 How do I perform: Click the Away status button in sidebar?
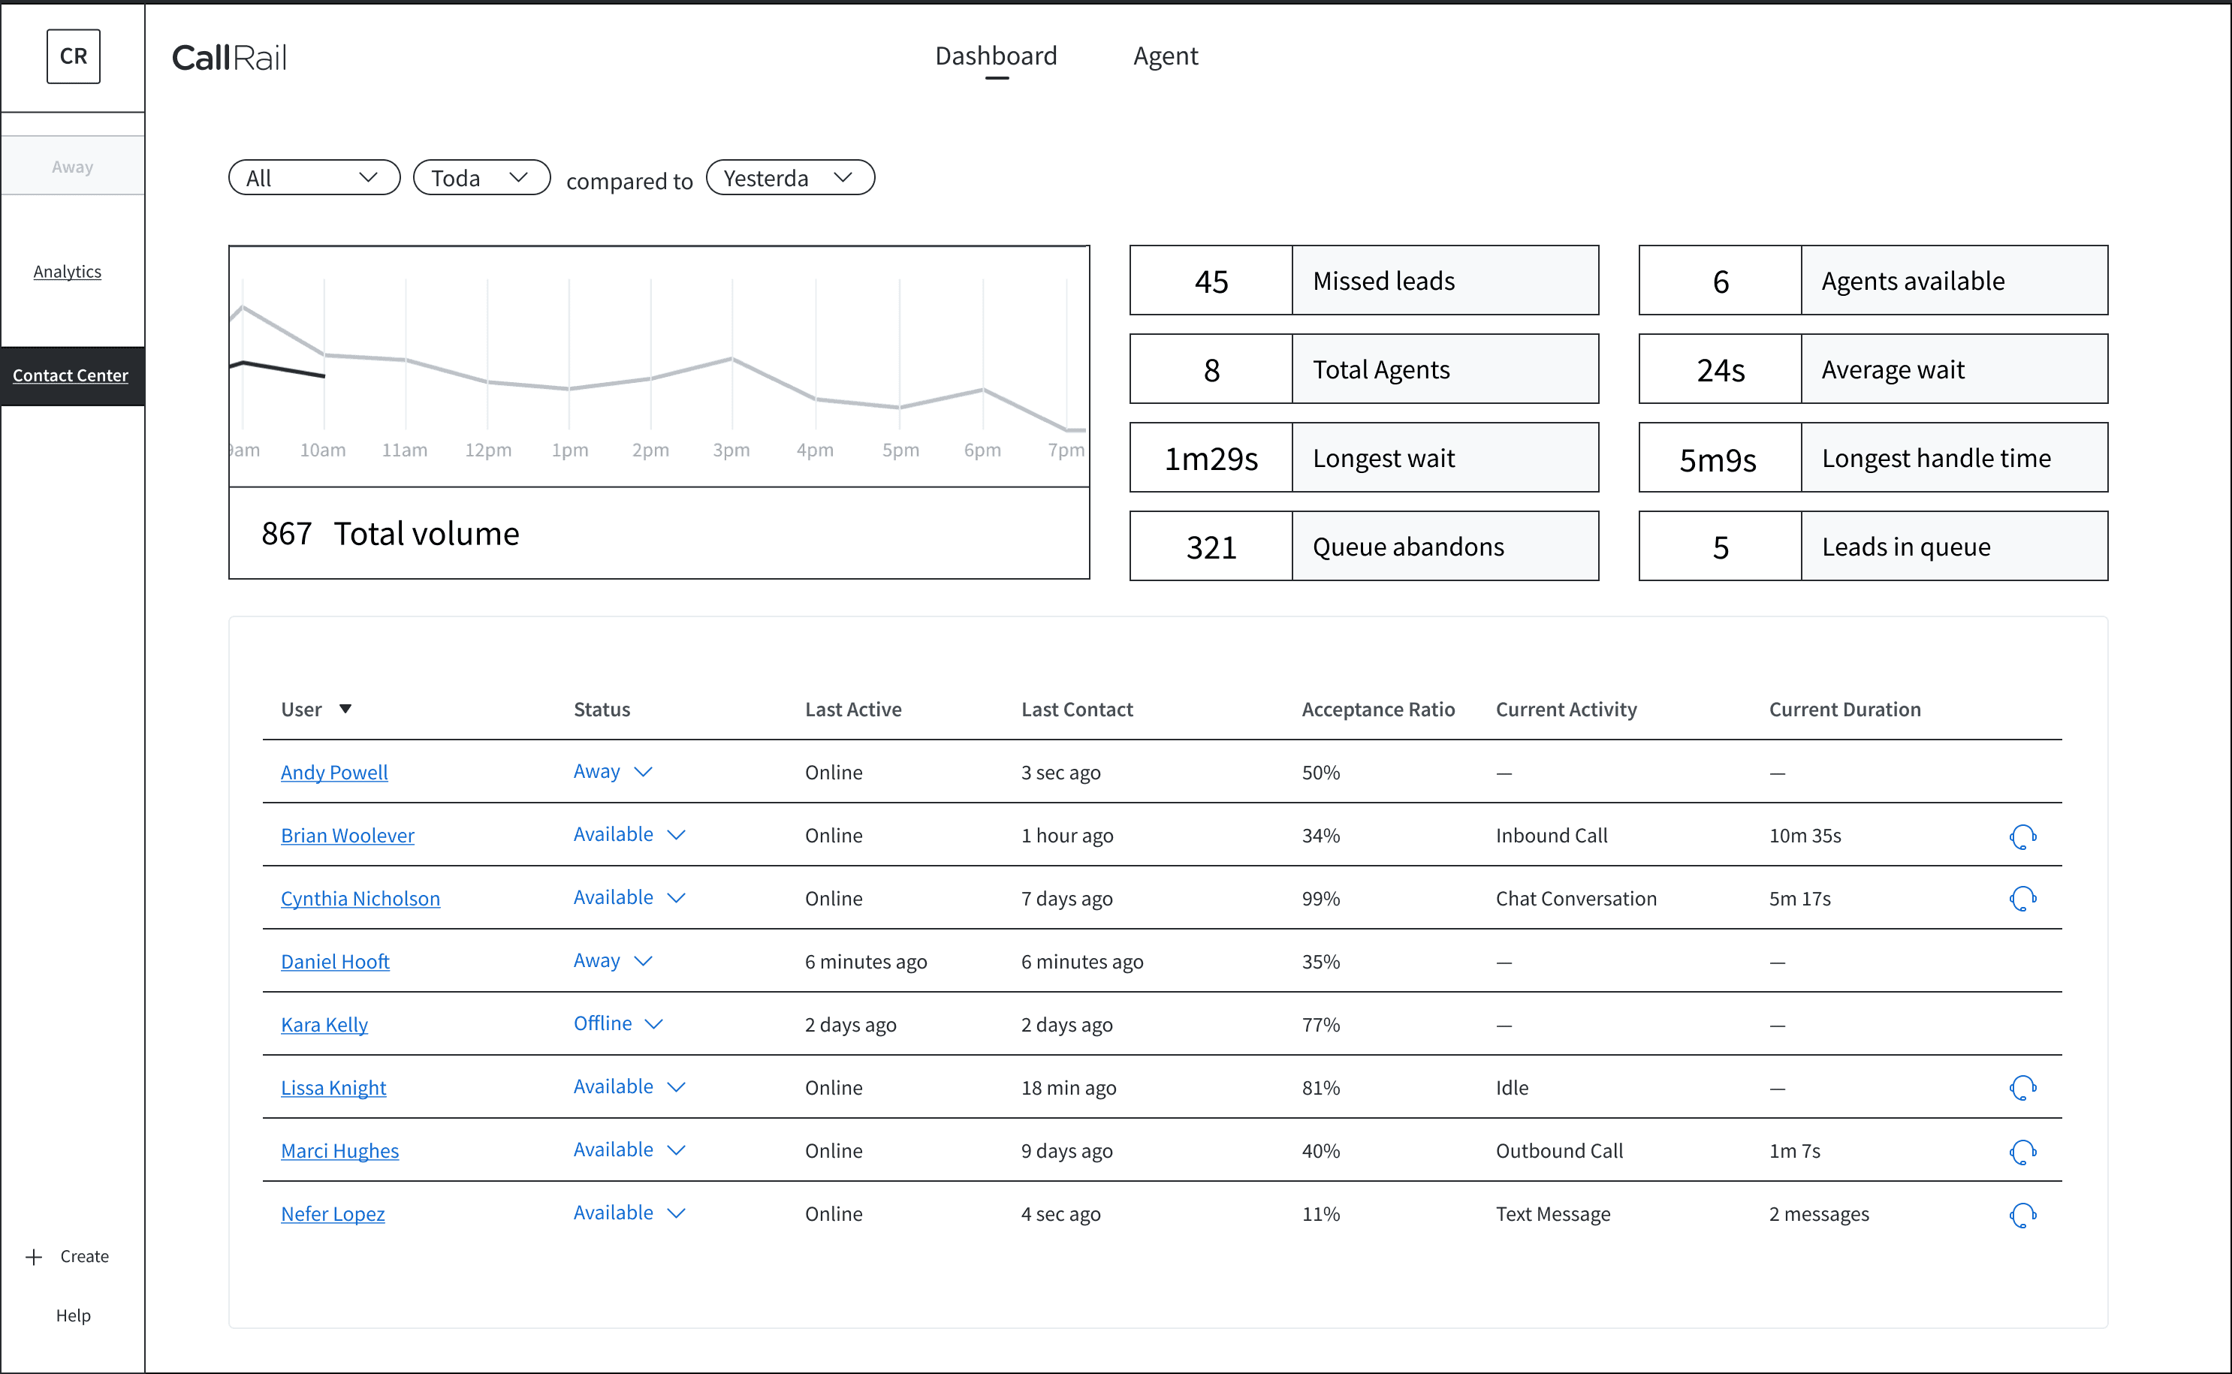(73, 166)
